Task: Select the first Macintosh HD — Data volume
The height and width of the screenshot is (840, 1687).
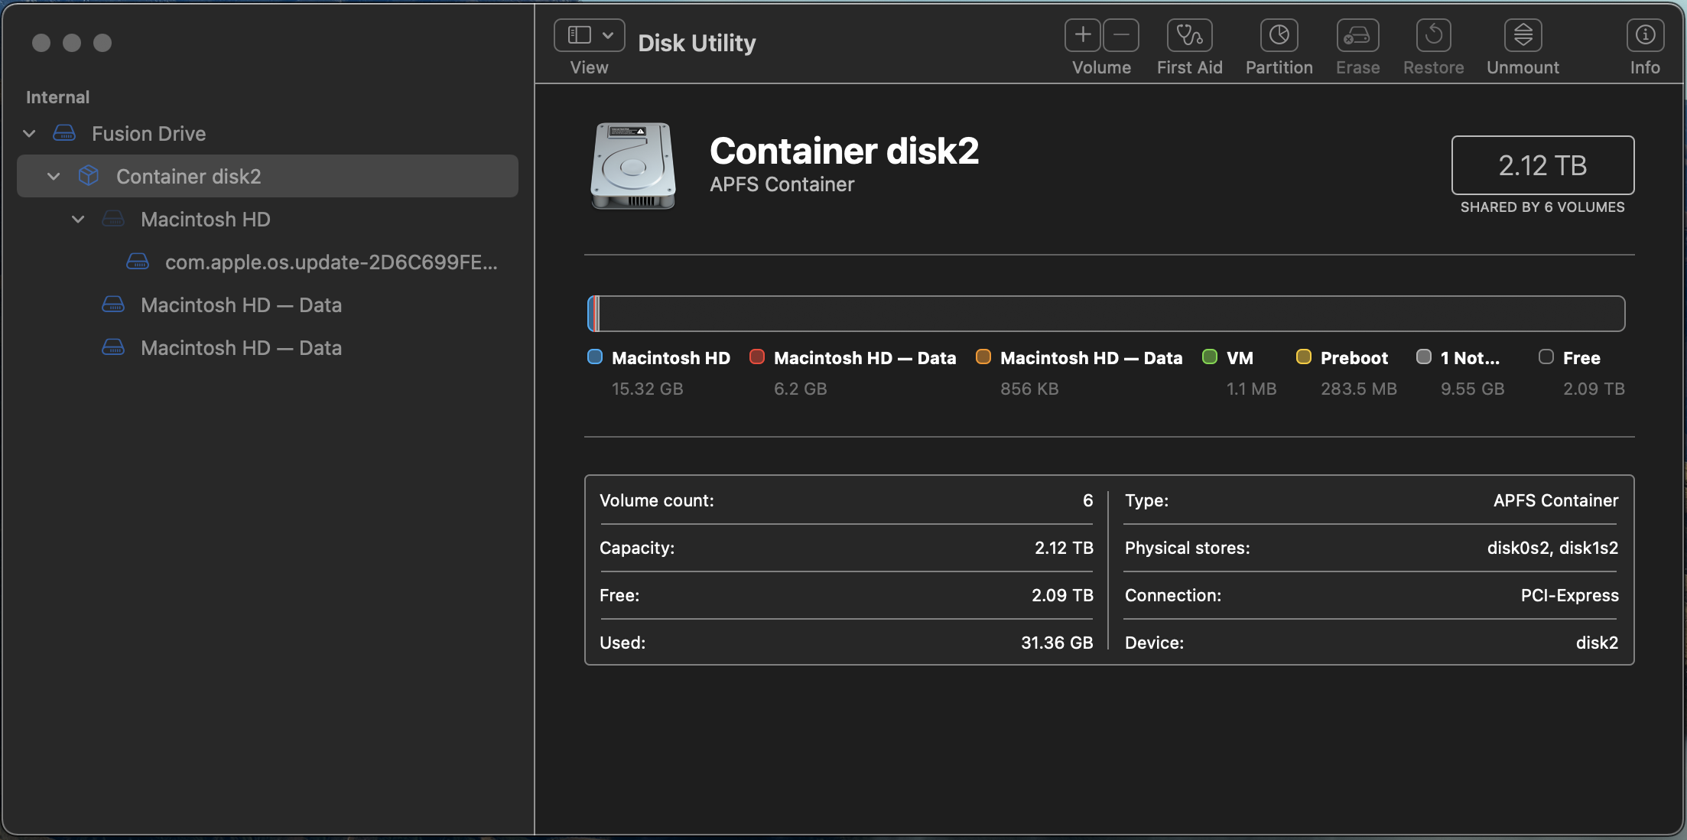Action: click(241, 305)
